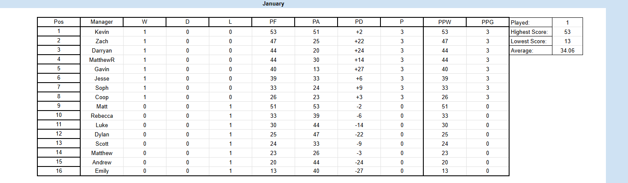Select the PPW column header
The width and height of the screenshot is (628, 183).
coord(445,22)
